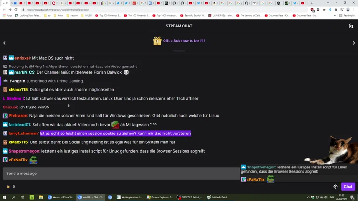This screenshot has height=201, width=358.
Task: Click username larryf_sherman in chat
Action: pos(23,134)
